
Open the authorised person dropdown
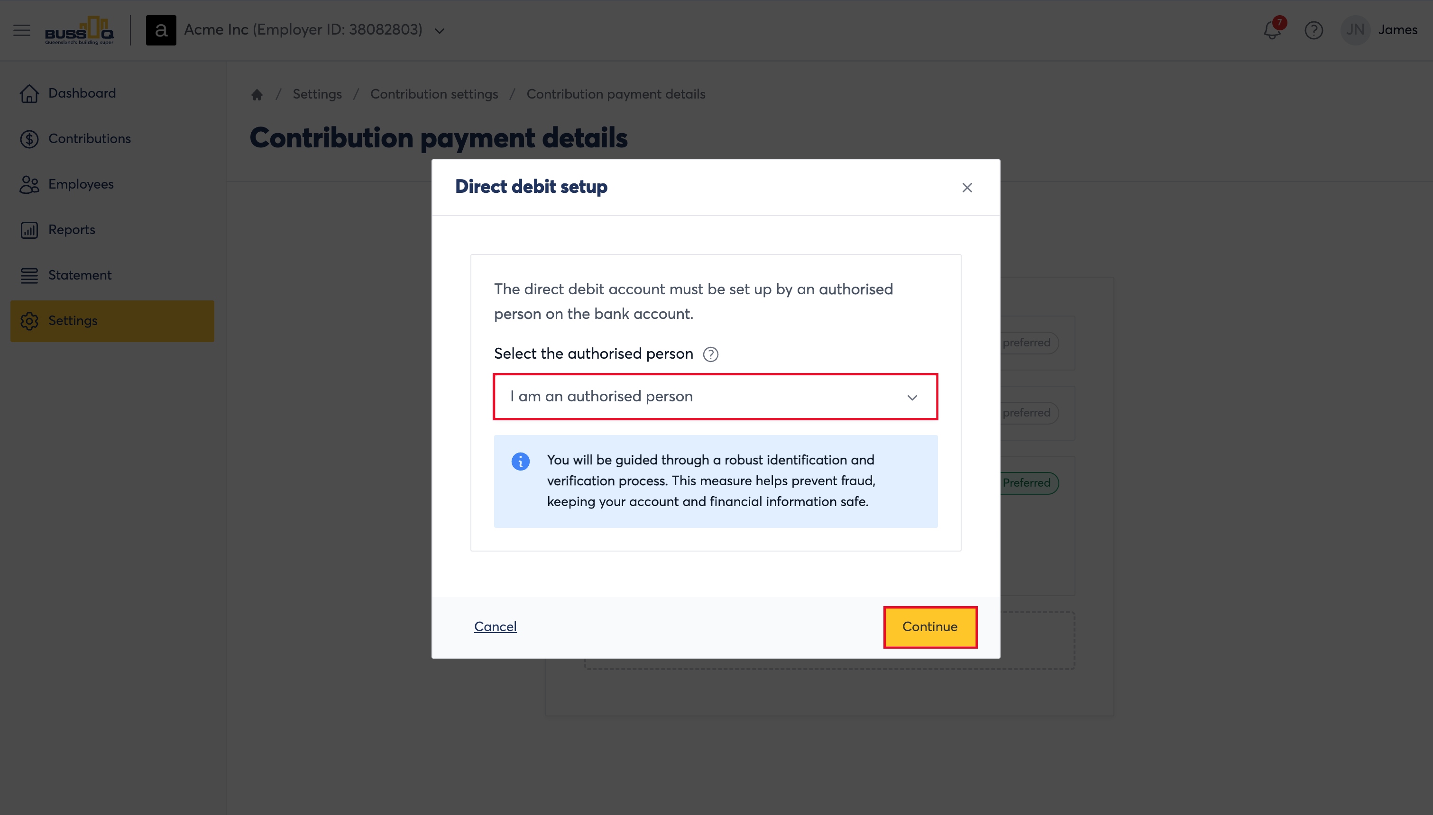[715, 396]
